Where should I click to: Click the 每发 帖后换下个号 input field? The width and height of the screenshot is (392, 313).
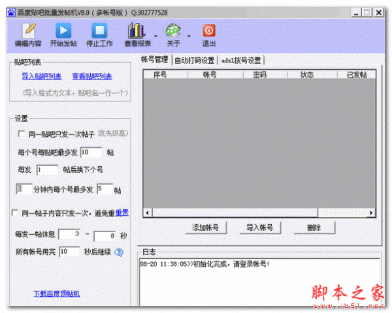47,170
